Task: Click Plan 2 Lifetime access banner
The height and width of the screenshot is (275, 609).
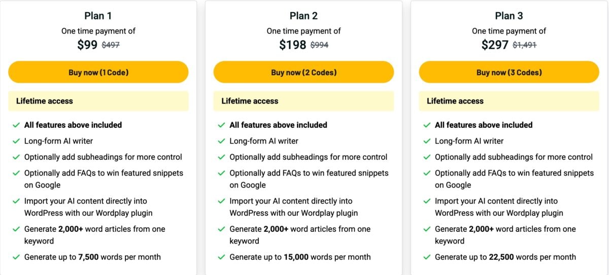Action: 303,101
